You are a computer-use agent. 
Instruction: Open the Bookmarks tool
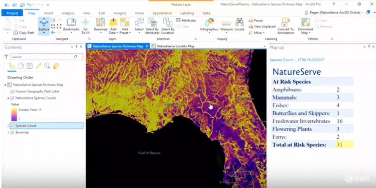(71, 25)
